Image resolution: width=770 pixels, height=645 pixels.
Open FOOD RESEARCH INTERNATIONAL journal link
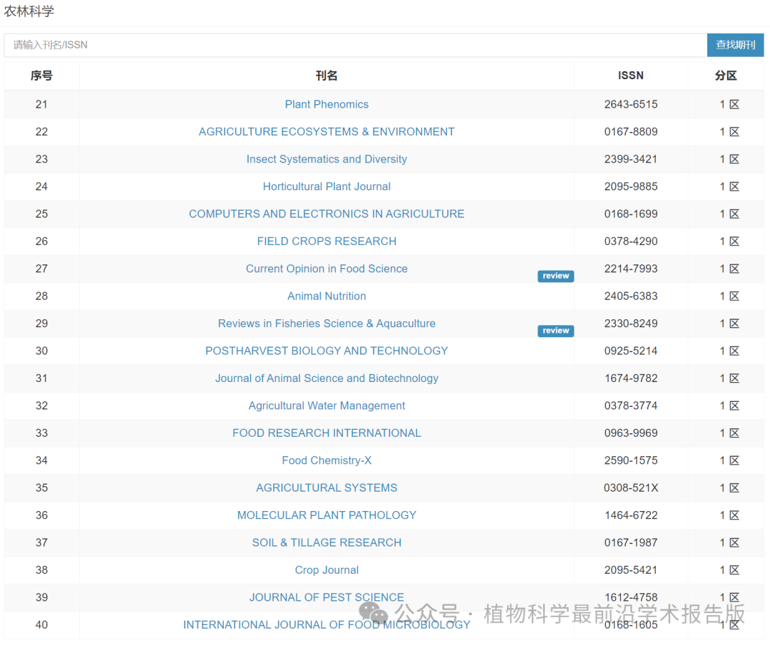(x=327, y=433)
